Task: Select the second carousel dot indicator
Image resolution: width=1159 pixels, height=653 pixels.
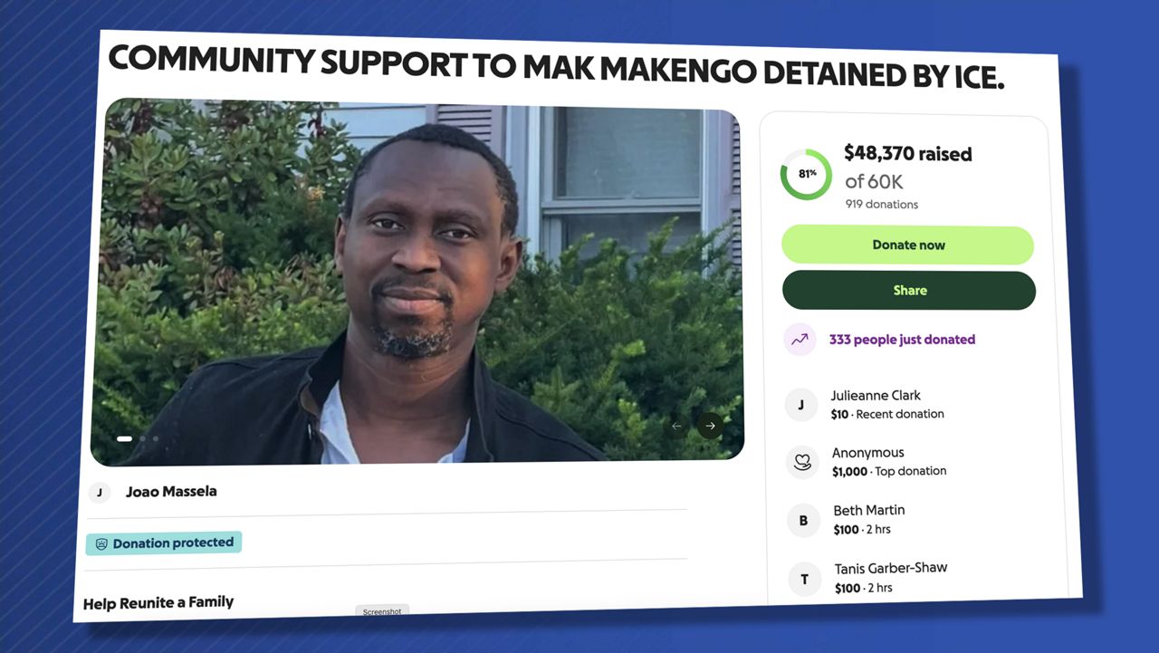Action: click(x=142, y=438)
